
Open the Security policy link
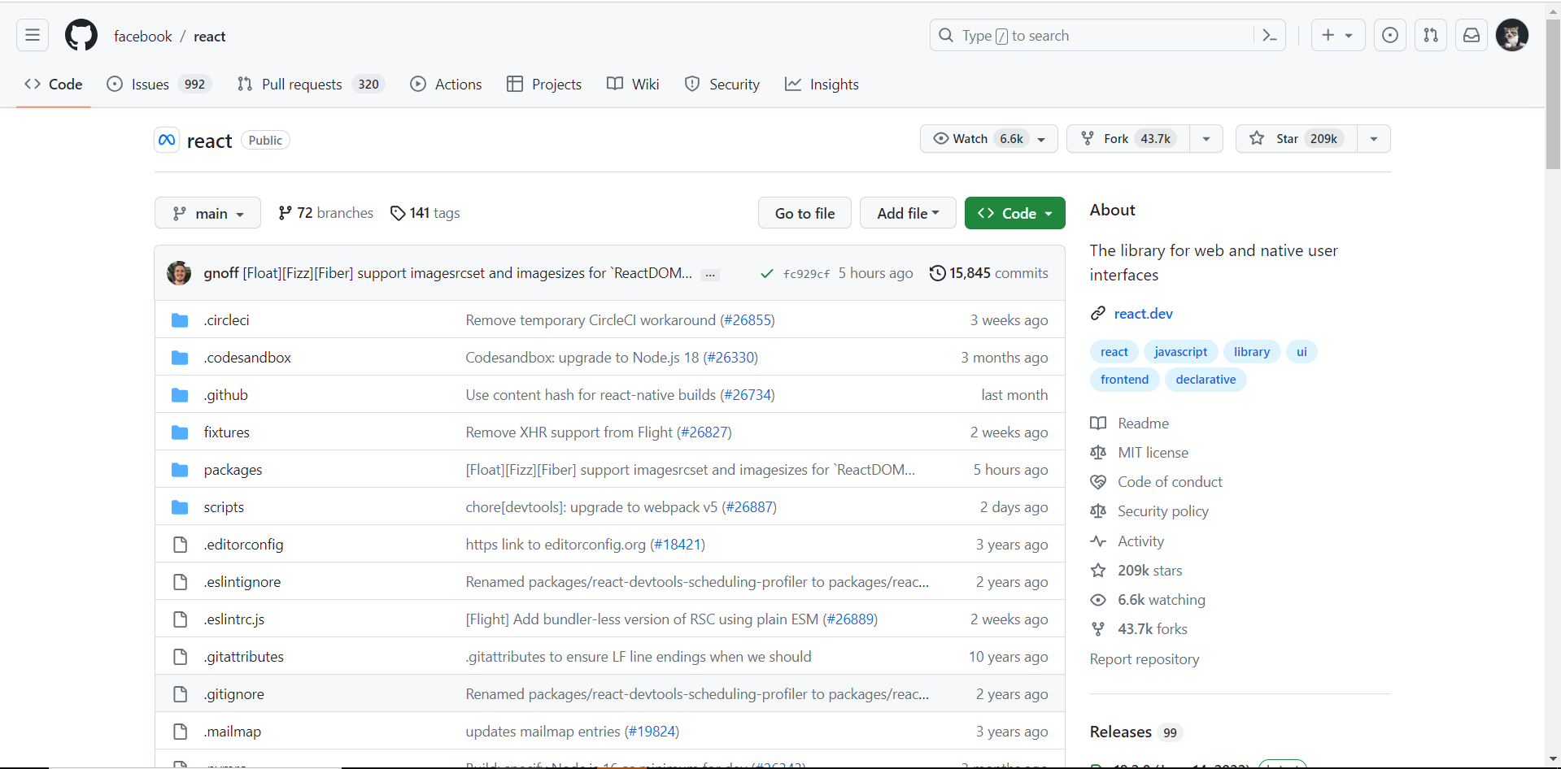[1162, 511]
